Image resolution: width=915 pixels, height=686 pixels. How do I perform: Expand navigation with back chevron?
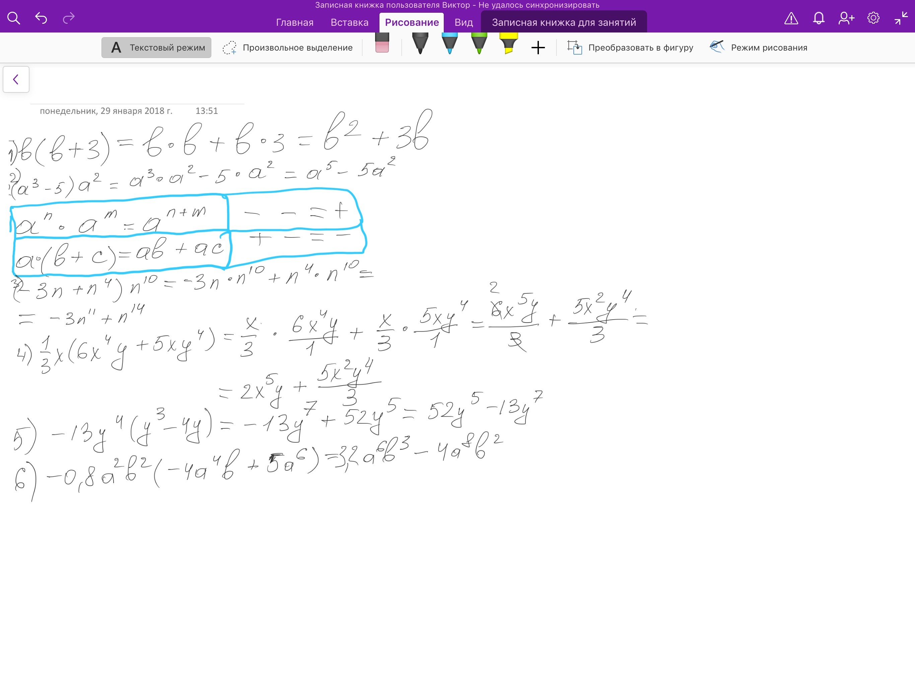point(16,79)
